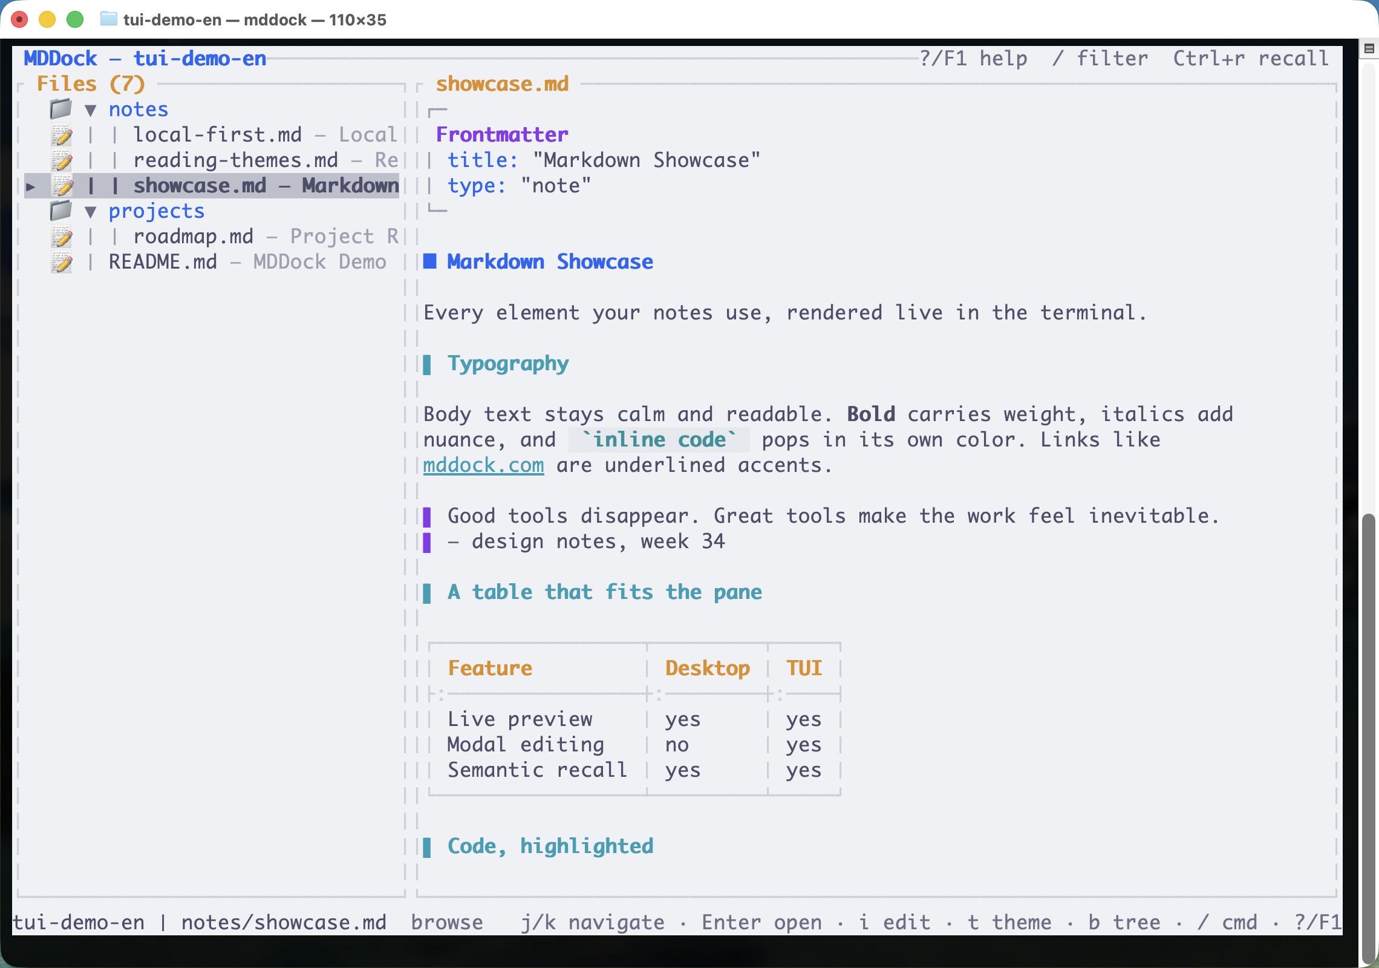The width and height of the screenshot is (1379, 968).
Task: Click the 'Code, highlighted' heading
Action: click(550, 846)
